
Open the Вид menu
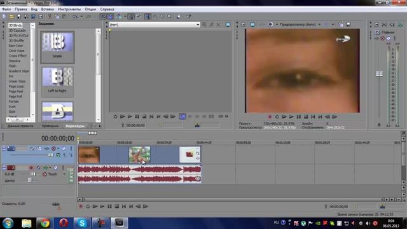coord(34,9)
